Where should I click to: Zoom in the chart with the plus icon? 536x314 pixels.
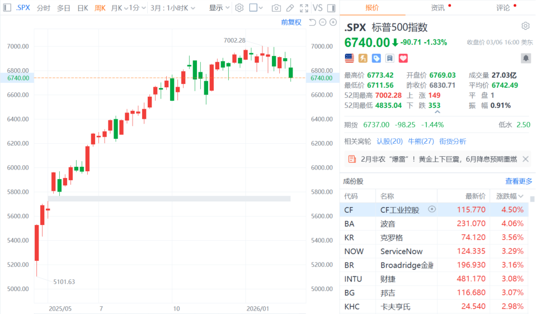333,22
